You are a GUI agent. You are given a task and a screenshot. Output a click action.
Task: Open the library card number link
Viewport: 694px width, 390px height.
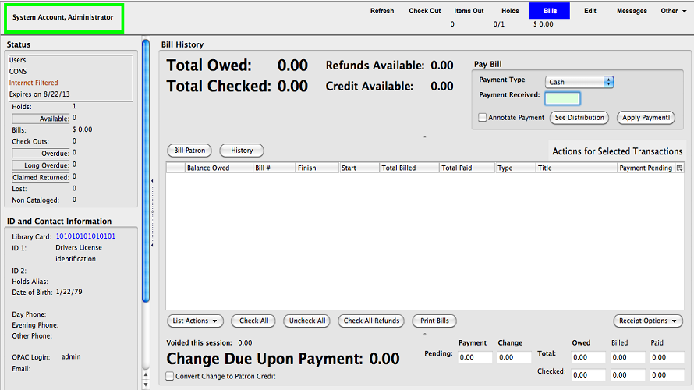tap(85, 236)
